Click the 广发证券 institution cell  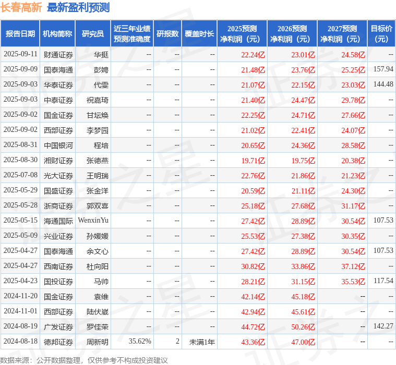click(x=58, y=327)
